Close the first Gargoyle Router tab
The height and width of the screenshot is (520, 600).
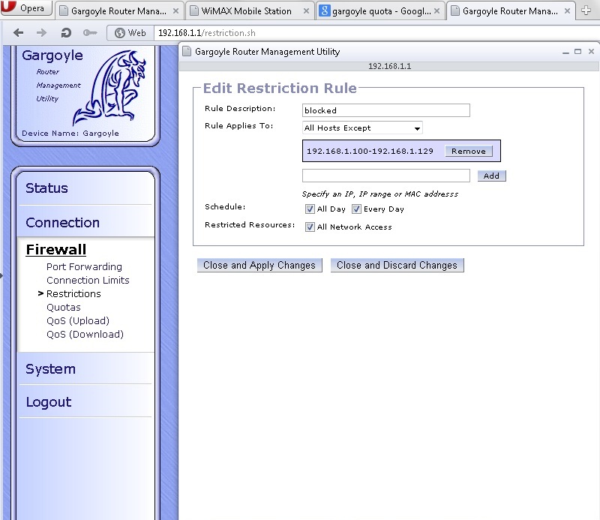175,11
